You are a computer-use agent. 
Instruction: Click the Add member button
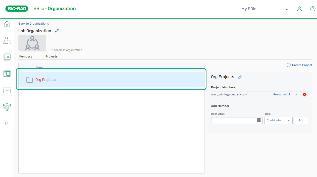click(301, 121)
